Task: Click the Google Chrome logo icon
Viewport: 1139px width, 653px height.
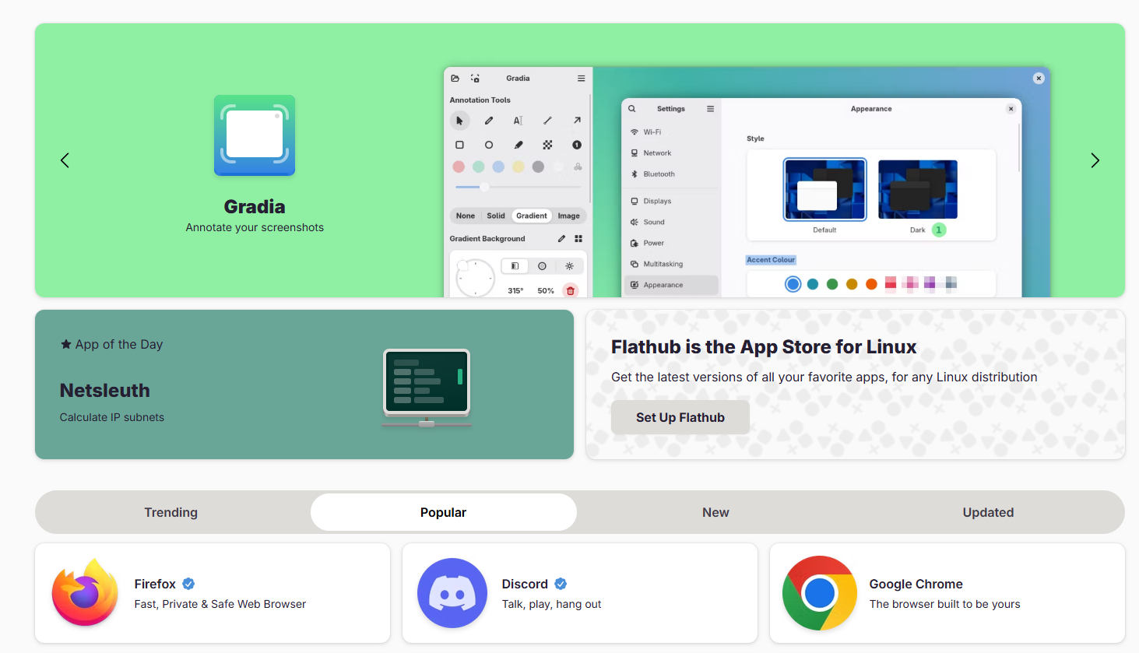Action: point(820,593)
